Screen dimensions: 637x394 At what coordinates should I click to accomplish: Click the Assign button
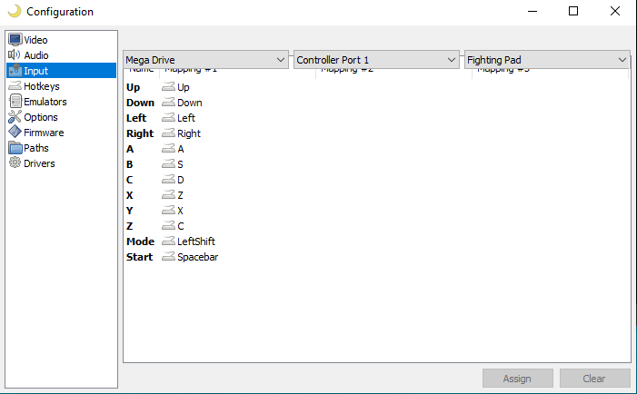coord(518,379)
